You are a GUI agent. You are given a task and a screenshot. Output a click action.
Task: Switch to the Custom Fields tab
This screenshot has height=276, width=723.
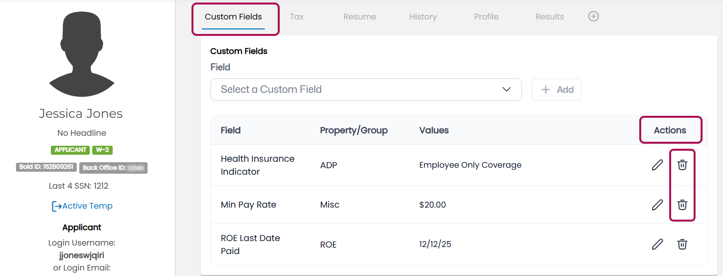233,17
